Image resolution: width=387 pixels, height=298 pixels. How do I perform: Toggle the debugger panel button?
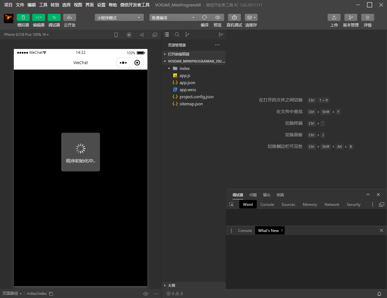pyautogui.click(x=54, y=17)
